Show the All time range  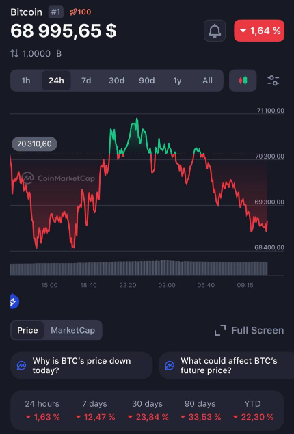207,81
